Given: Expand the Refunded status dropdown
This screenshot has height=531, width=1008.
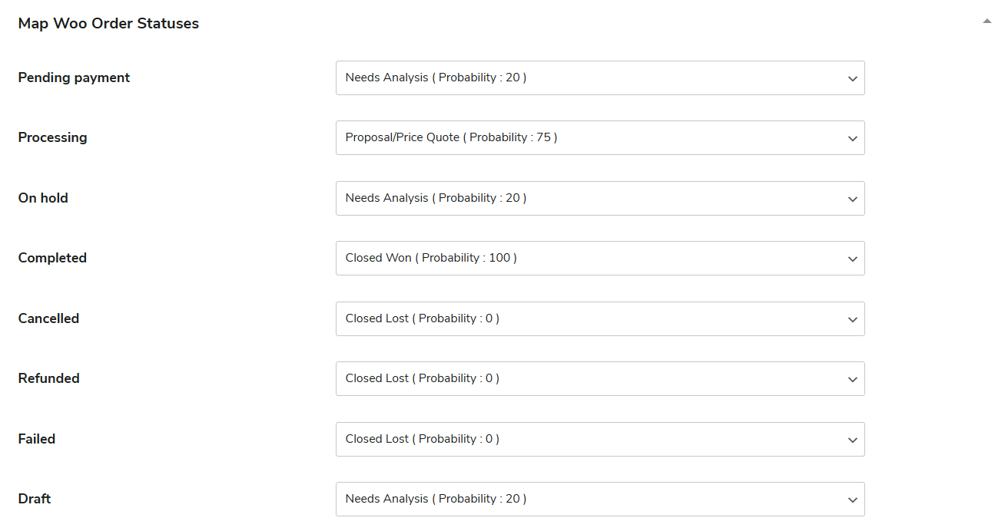Looking at the screenshot, I should tap(599, 379).
